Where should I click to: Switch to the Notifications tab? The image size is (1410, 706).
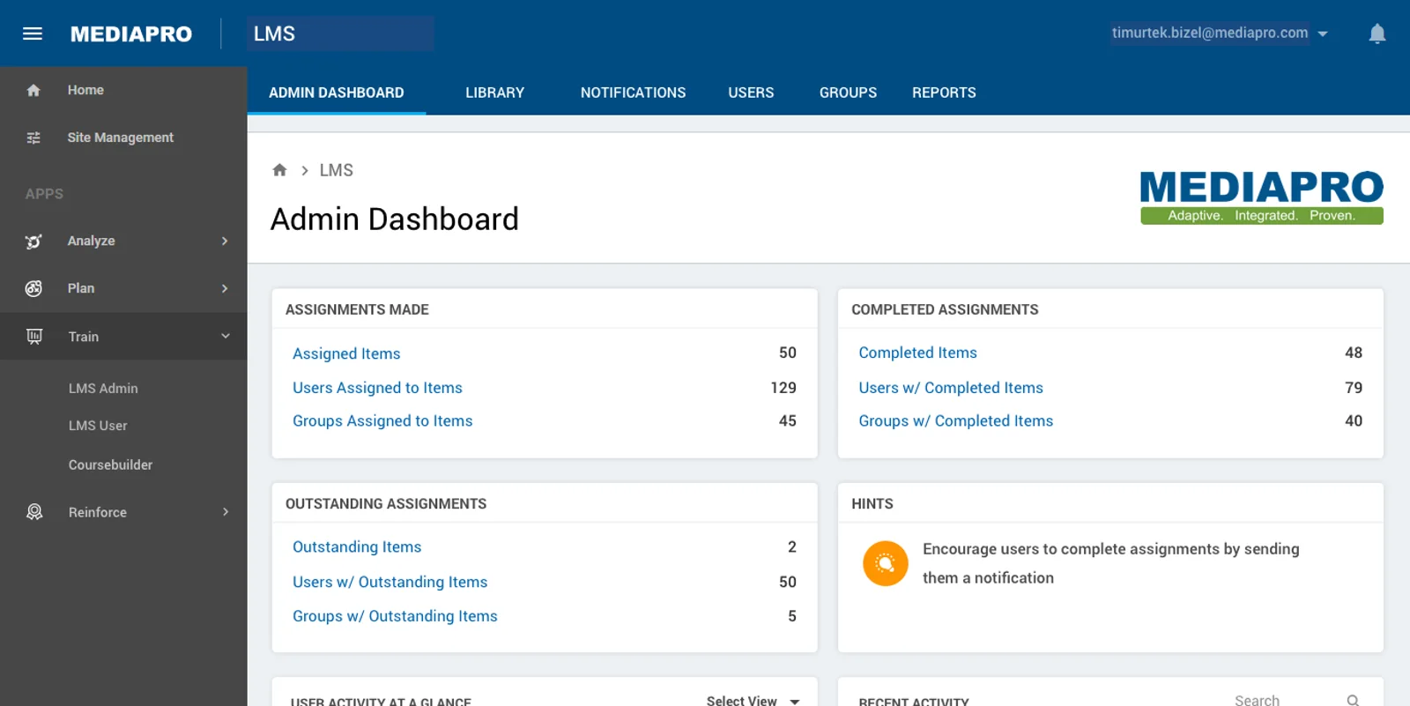(633, 93)
